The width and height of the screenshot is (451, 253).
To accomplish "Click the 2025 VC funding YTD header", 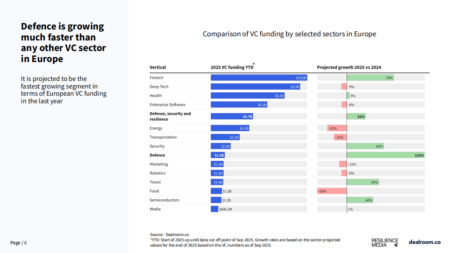I will (231, 67).
